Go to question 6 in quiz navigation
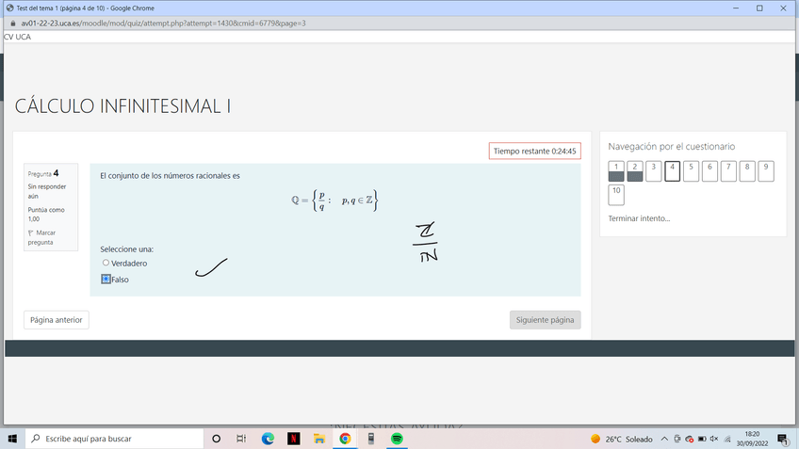 tap(709, 171)
